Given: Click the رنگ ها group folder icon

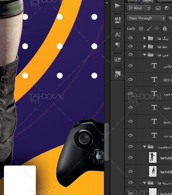Looking at the screenshot, I should (150, 38).
